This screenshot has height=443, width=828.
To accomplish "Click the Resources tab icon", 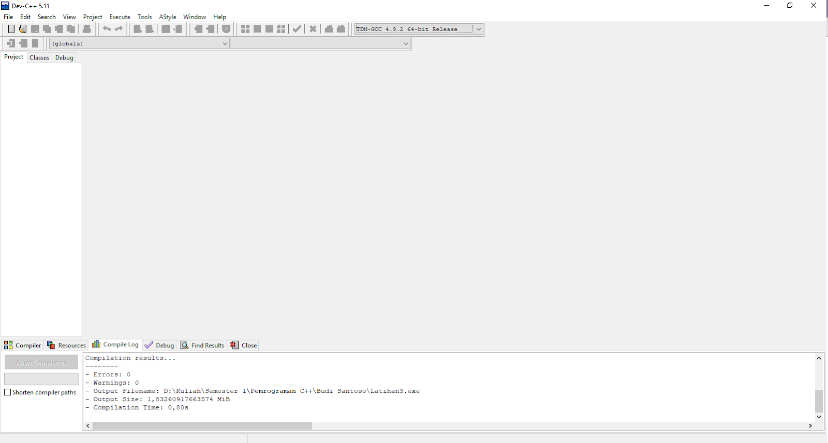I will click(51, 345).
